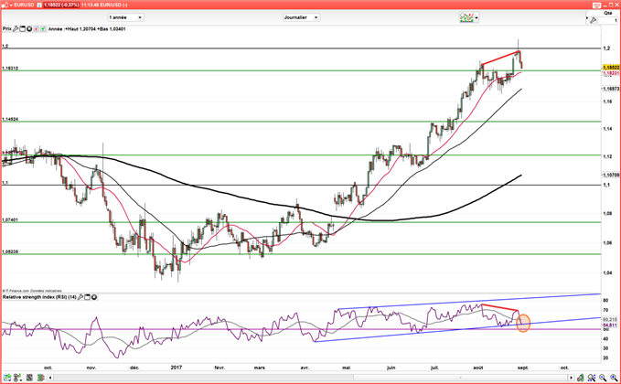Click the 1,07401 support level label
This screenshot has width=621, height=384.
click(10, 219)
